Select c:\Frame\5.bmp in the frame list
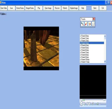Image resolution: width=112 pixels, height=109 pixels. [x=92, y=48]
